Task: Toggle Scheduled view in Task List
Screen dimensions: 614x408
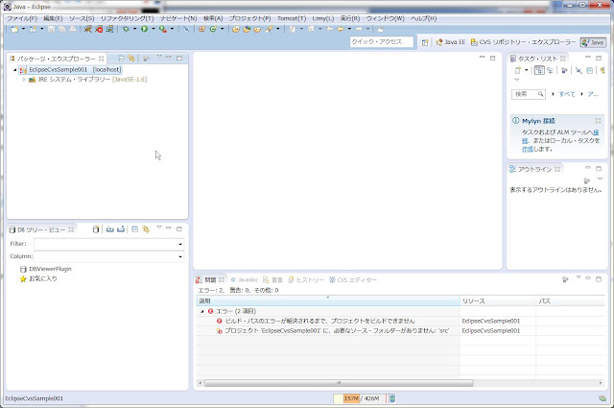Action: tap(550, 70)
